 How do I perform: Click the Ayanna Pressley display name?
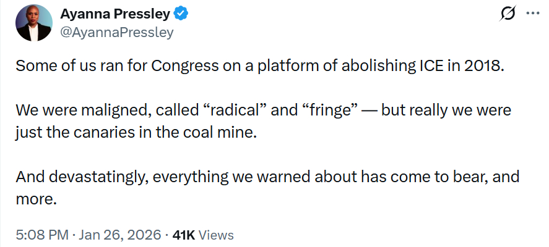click(114, 14)
